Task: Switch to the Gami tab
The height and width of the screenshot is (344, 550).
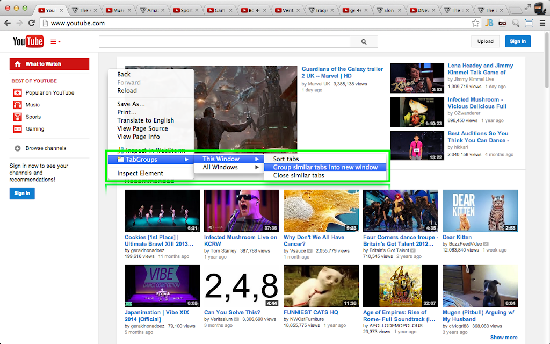Action: point(220,10)
